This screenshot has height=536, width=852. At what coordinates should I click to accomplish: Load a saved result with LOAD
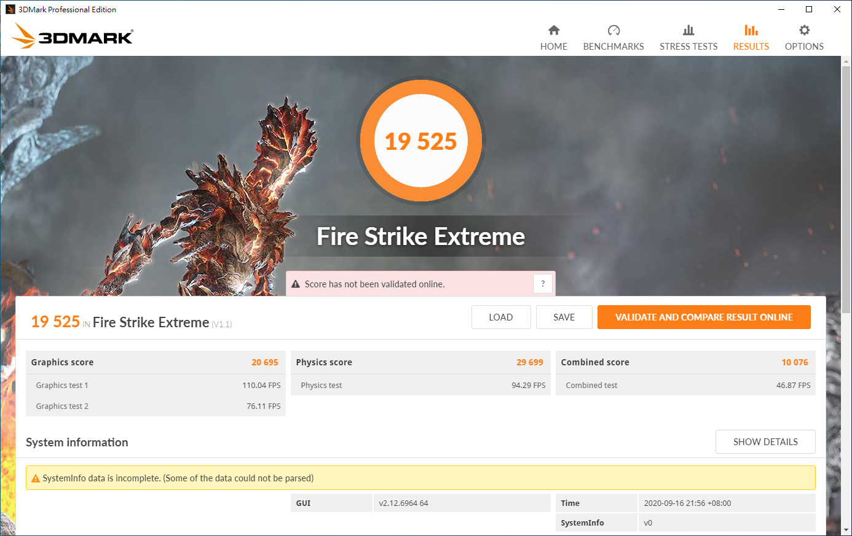(x=501, y=317)
